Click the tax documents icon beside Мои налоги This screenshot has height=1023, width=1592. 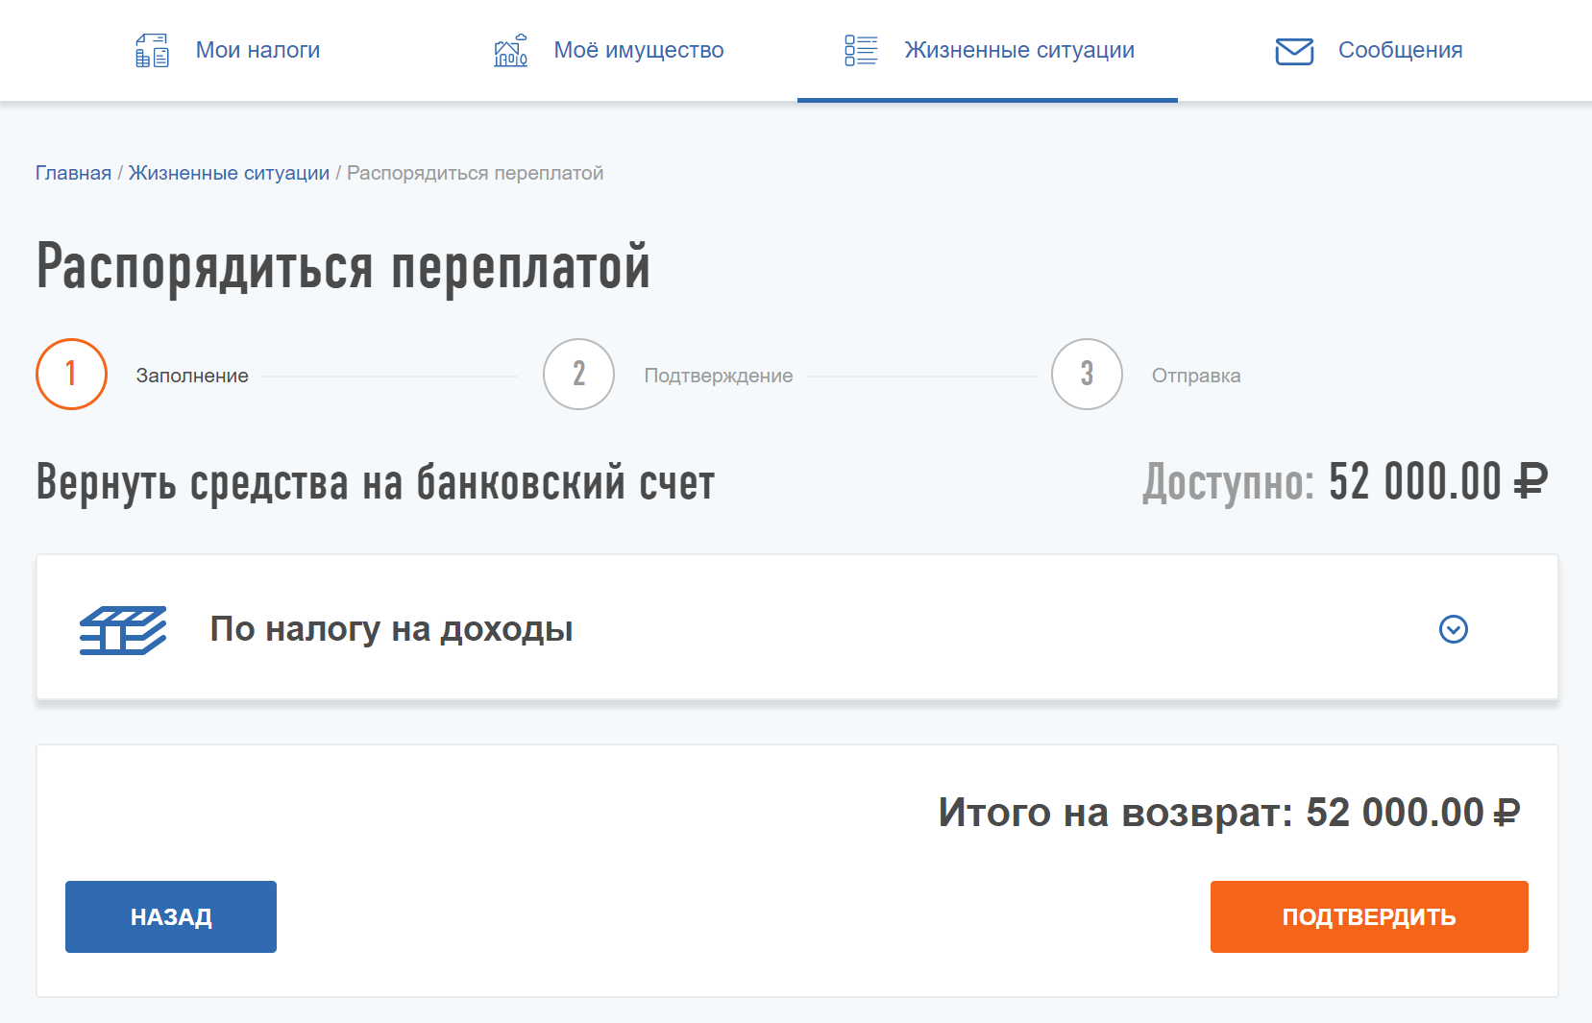coord(152,50)
